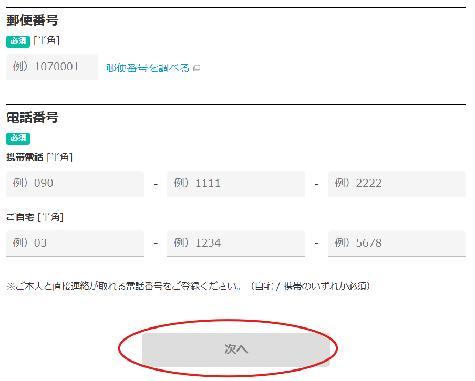Click the mobile phone field showing 例）2222
Screen dimensions: 475x381
tap(397, 184)
